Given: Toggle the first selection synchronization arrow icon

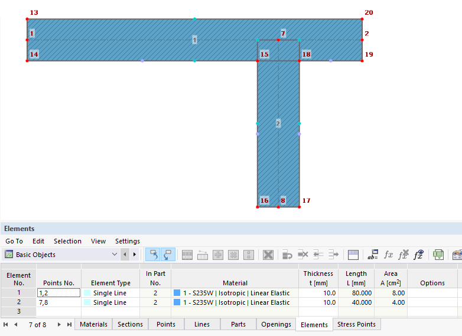Looking at the screenshot, I should tap(153, 255).
